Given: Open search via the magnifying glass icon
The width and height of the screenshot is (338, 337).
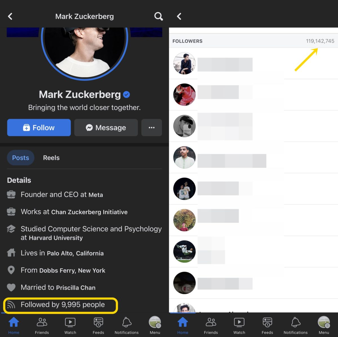Looking at the screenshot, I should (159, 16).
